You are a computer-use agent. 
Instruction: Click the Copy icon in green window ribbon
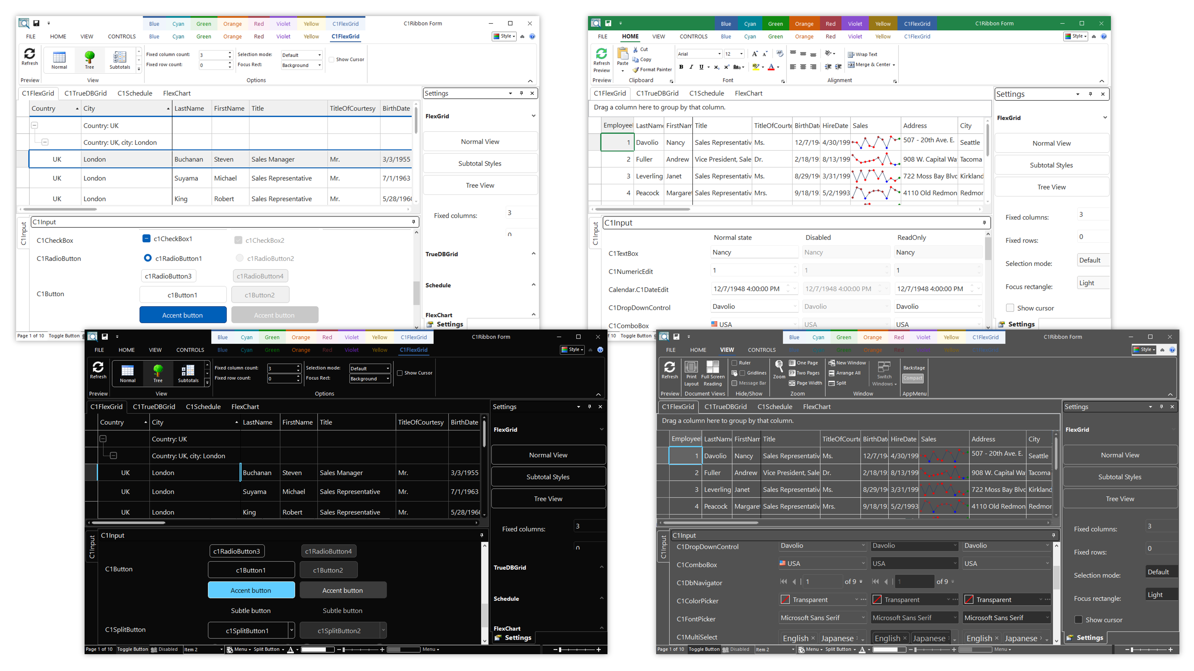(636, 59)
